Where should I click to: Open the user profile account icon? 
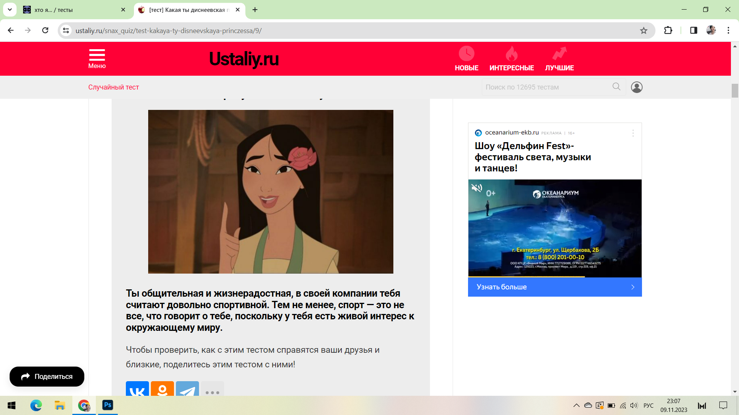tap(637, 87)
